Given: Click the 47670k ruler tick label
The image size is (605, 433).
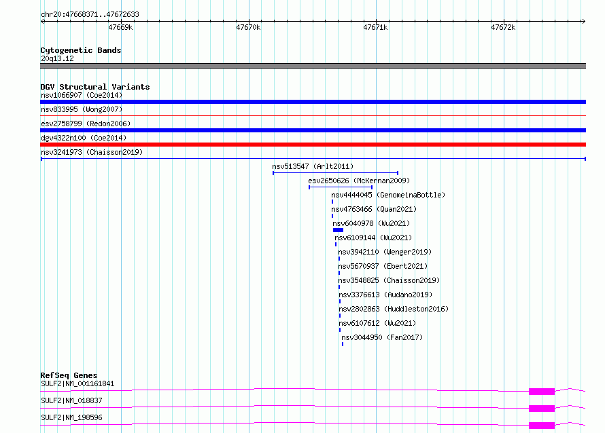Looking at the screenshot, I should pos(248,27).
